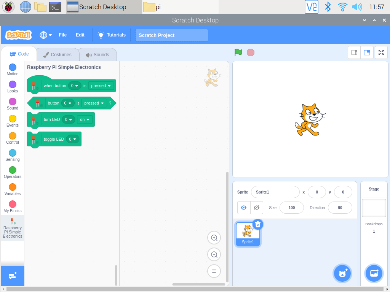390x292 pixels.
Task: Switch to the Code tab
Action: point(19,54)
